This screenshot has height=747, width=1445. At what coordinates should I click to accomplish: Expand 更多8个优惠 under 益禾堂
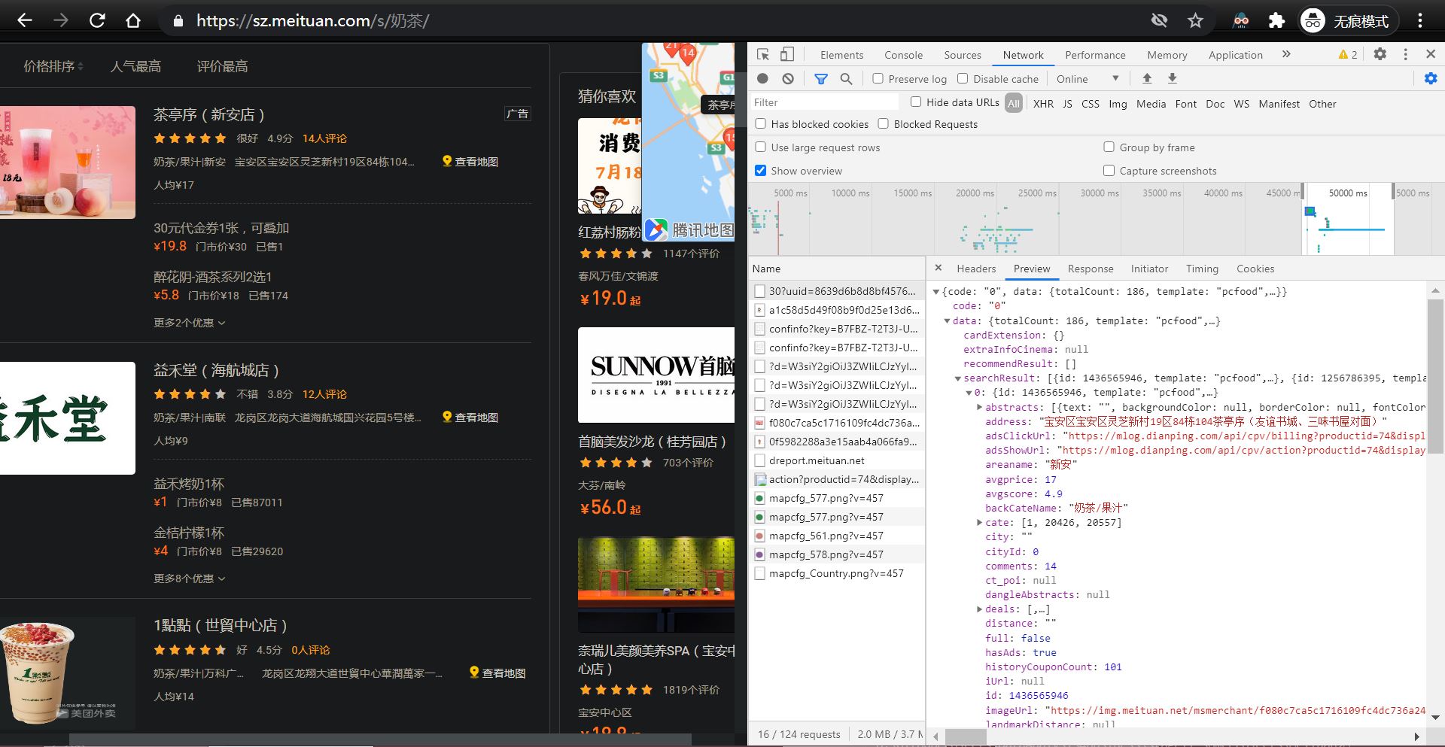point(190,578)
